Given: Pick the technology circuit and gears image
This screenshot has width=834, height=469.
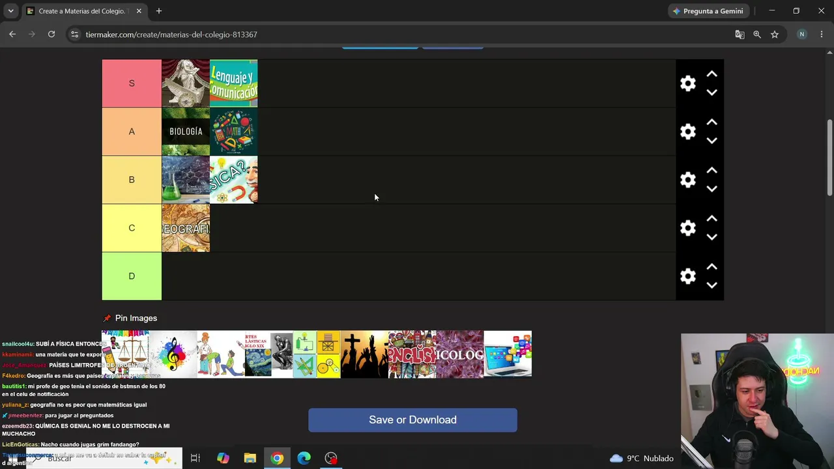Looking at the screenshot, I should [x=317, y=354].
